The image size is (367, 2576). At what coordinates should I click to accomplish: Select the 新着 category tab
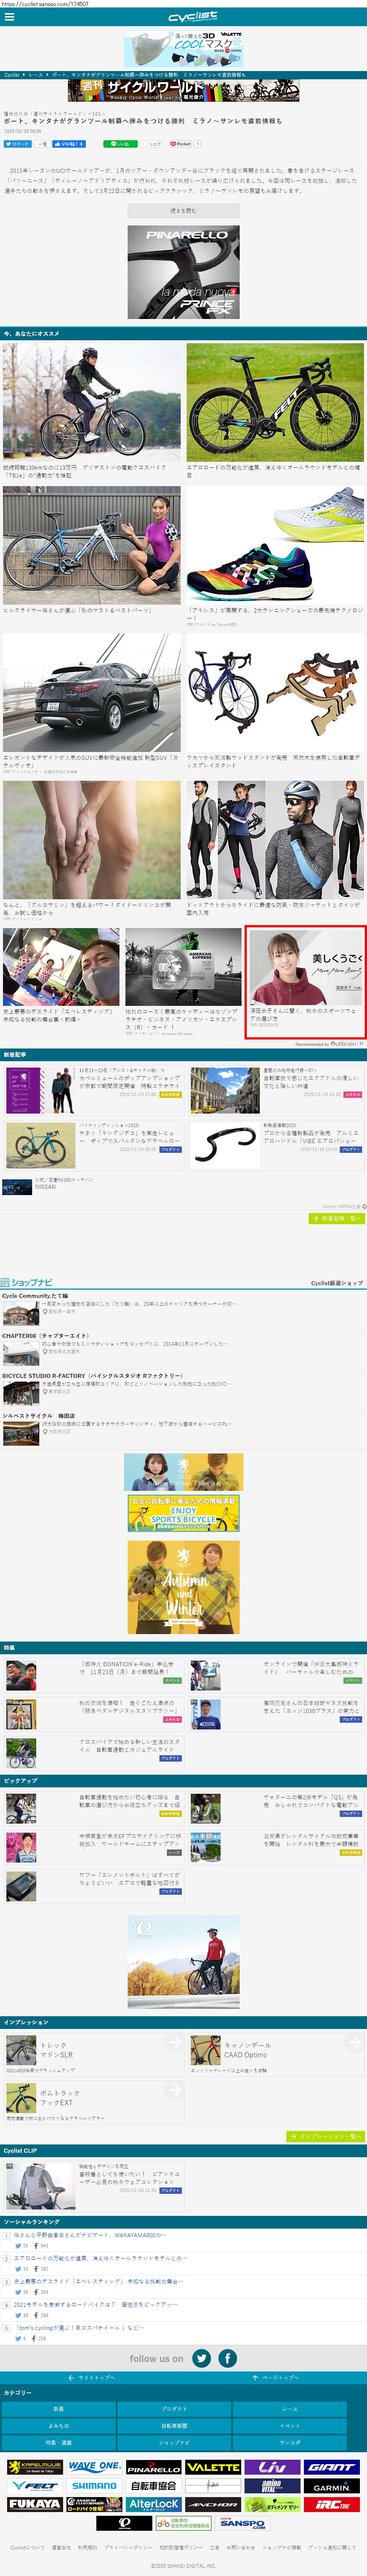[x=59, y=2408]
